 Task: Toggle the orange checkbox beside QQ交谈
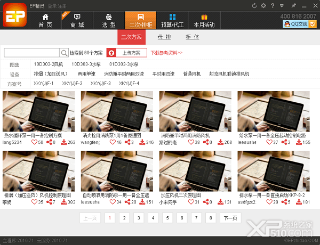pos(313,24)
